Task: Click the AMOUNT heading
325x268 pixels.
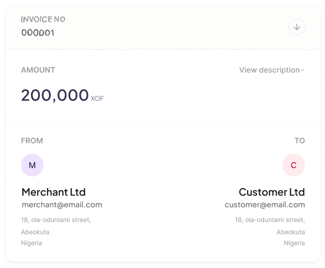Action: tap(38, 70)
